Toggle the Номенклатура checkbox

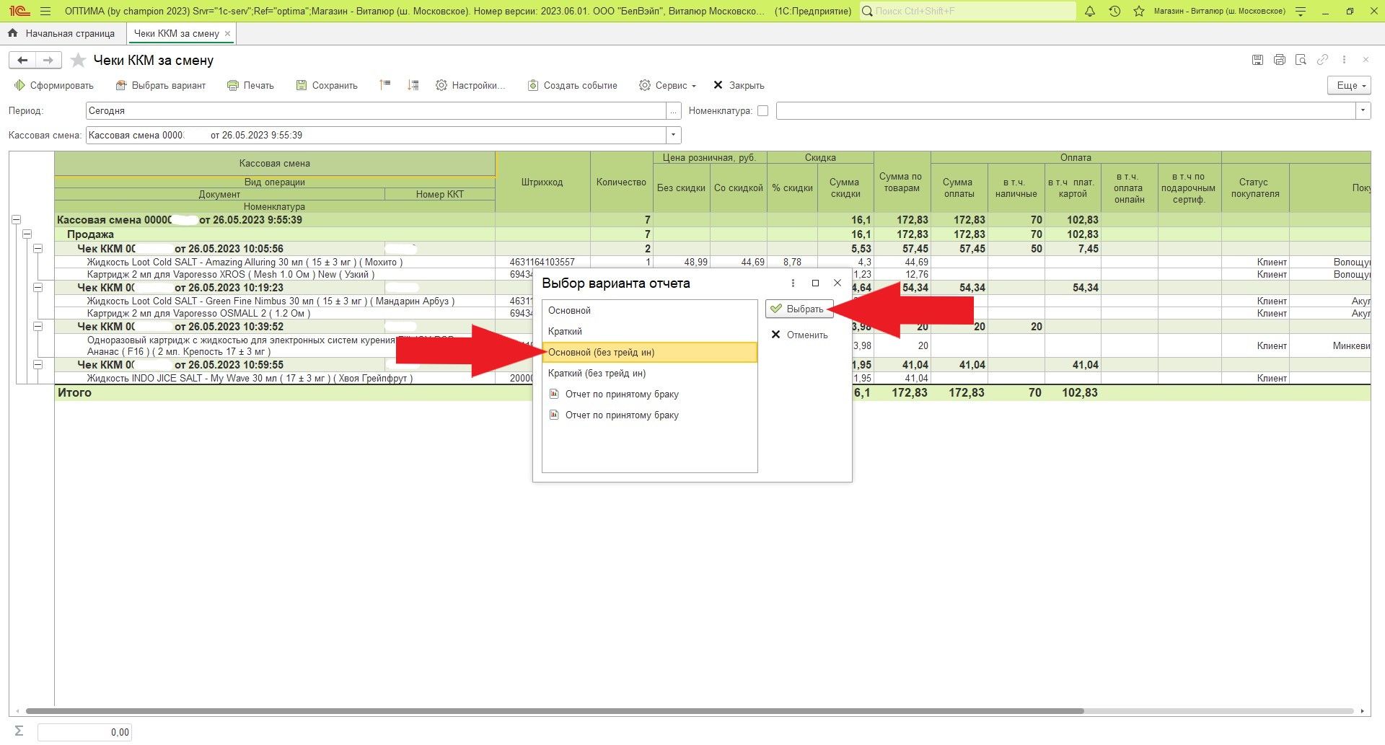(762, 111)
